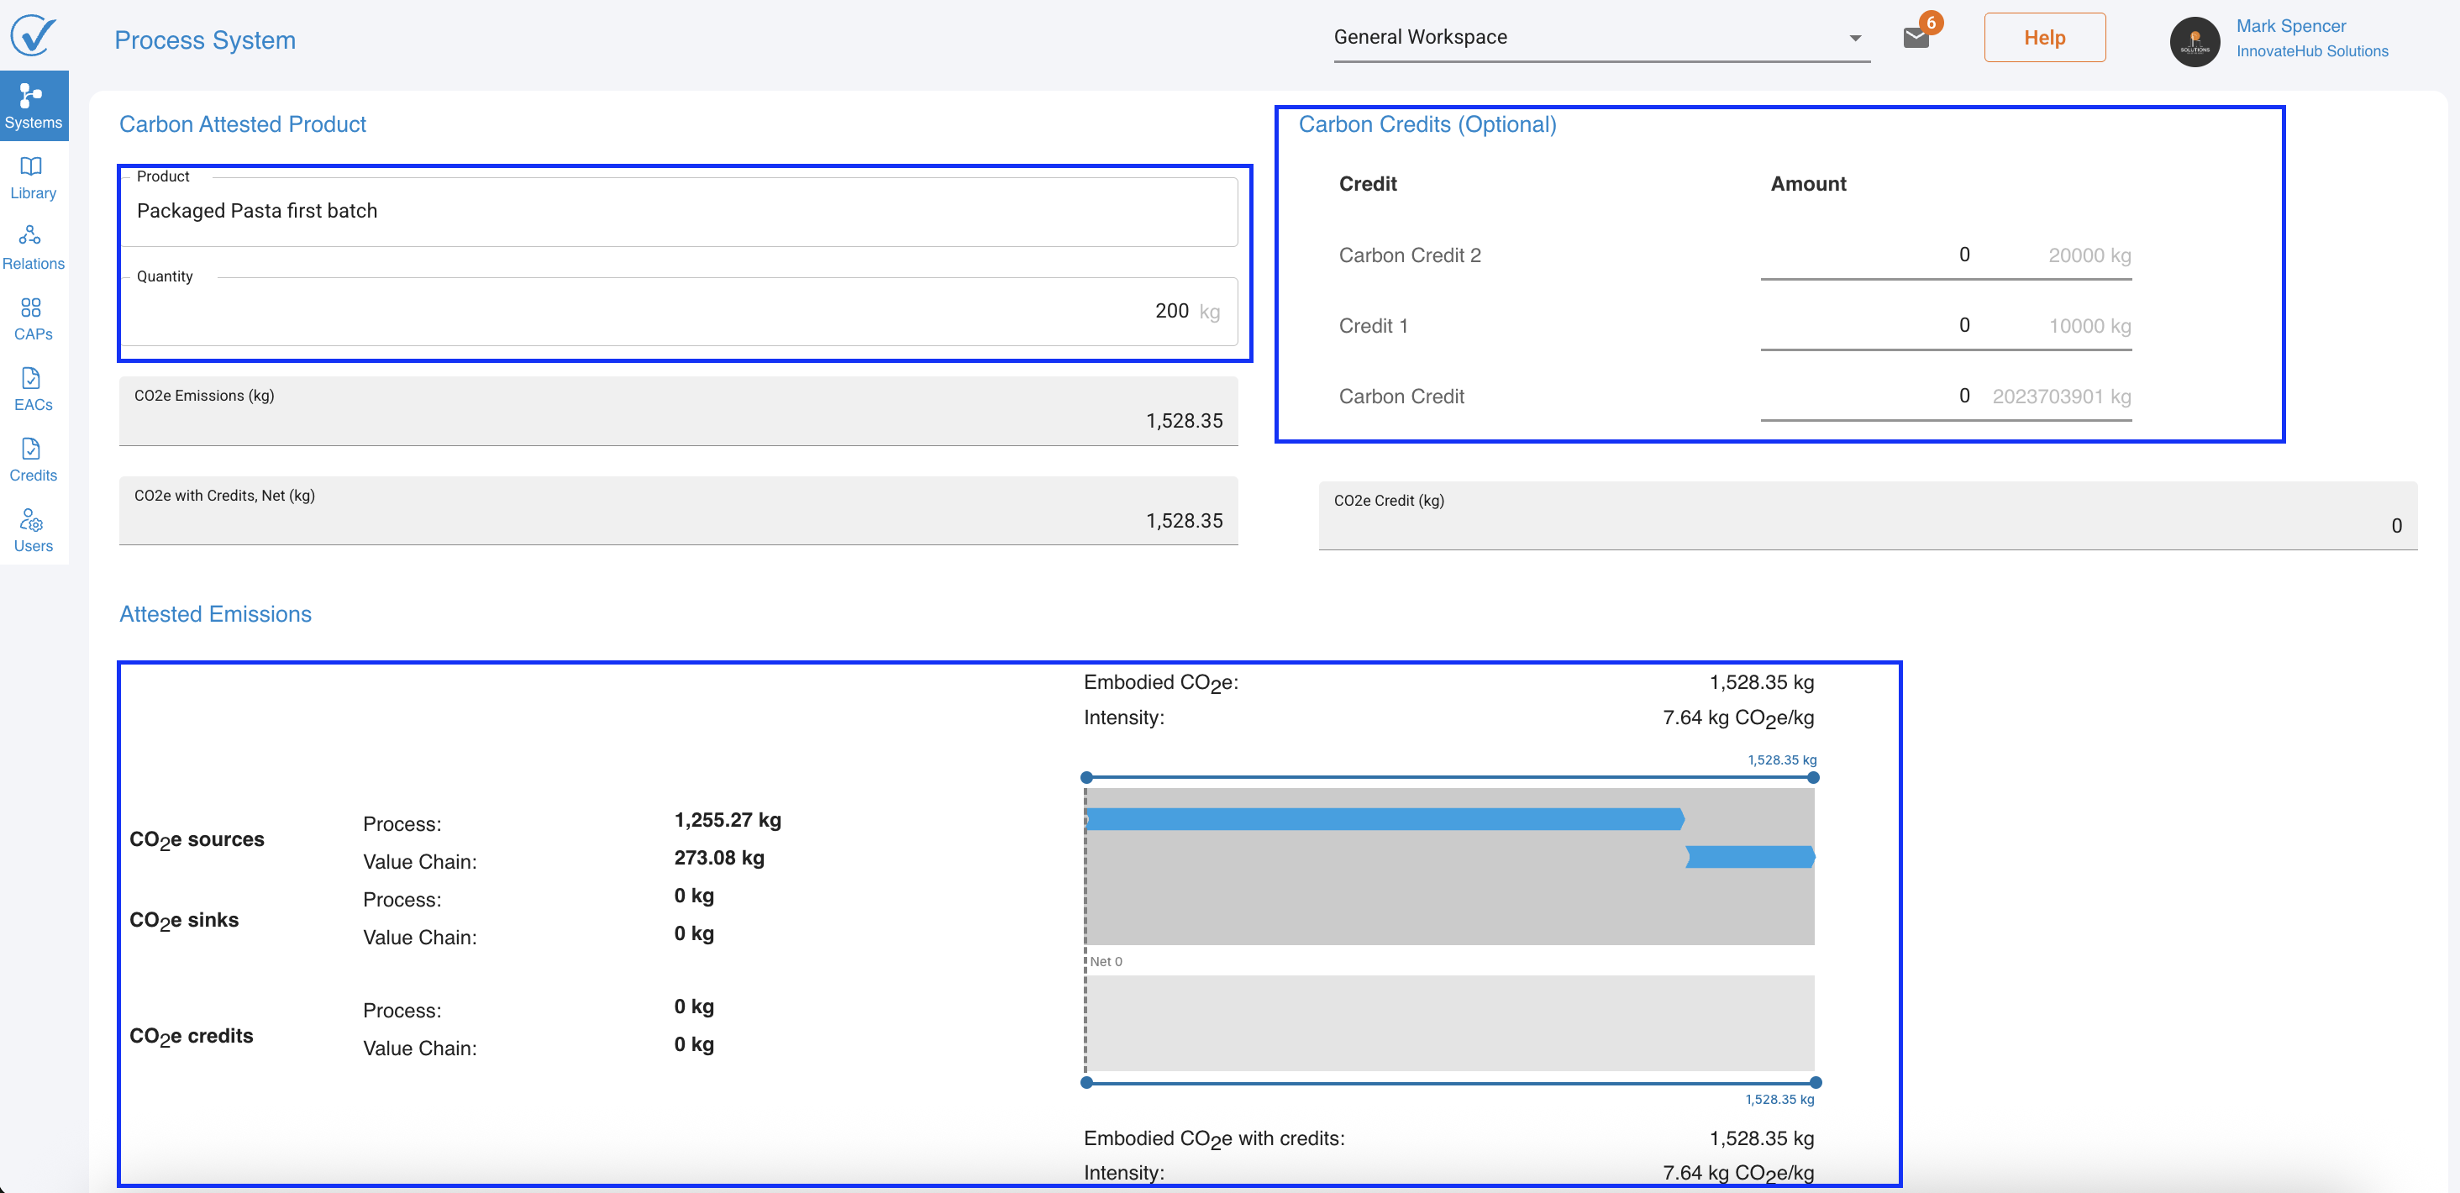Open the Users sidebar icon
Viewport: 2460px width, 1193px height.
(x=34, y=530)
